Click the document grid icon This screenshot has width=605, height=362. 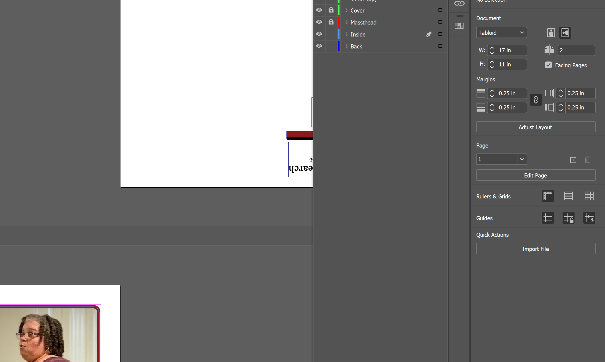coord(589,196)
